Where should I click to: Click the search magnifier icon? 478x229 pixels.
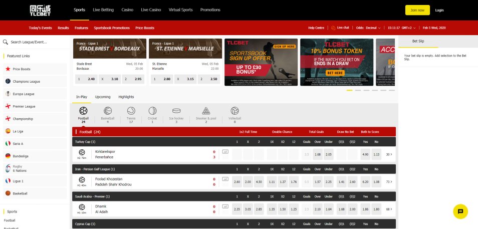pyautogui.click(x=5, y=42)
